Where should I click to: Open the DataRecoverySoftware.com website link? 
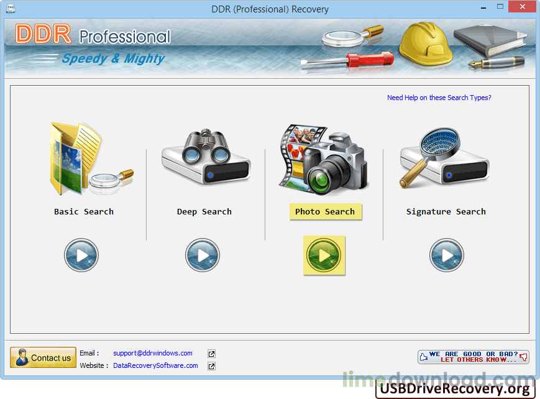155,365
